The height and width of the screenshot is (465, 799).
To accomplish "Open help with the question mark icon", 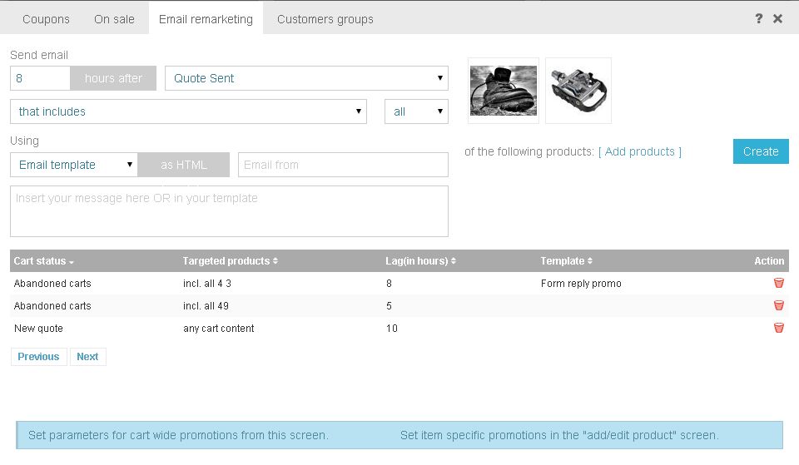I will pyautogui.click(x=758, y=18).
